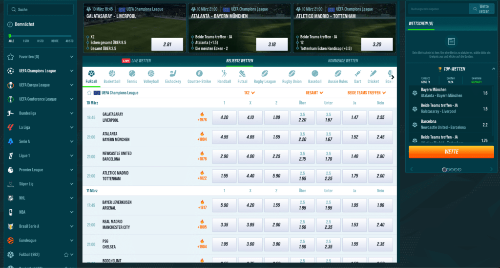Pick PSG-Chelsea Nein odds 2.35
500x268 pixels.
click(x=380, y=245)
